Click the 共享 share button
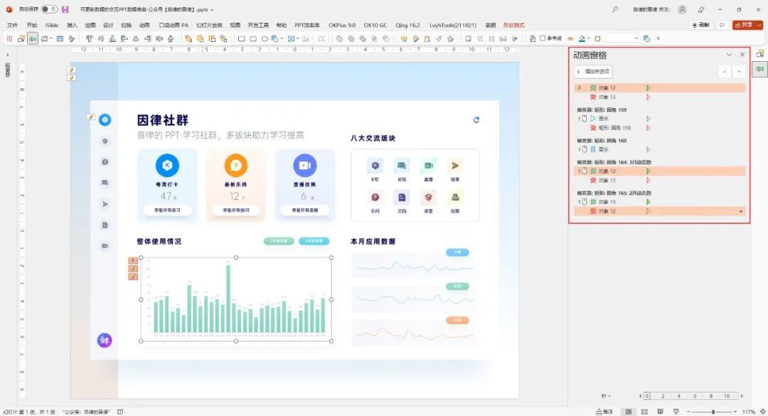 click(x=745, y=25)
